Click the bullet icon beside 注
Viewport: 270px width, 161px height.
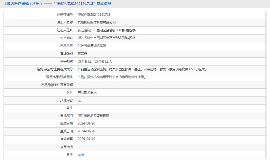point(68,155)
